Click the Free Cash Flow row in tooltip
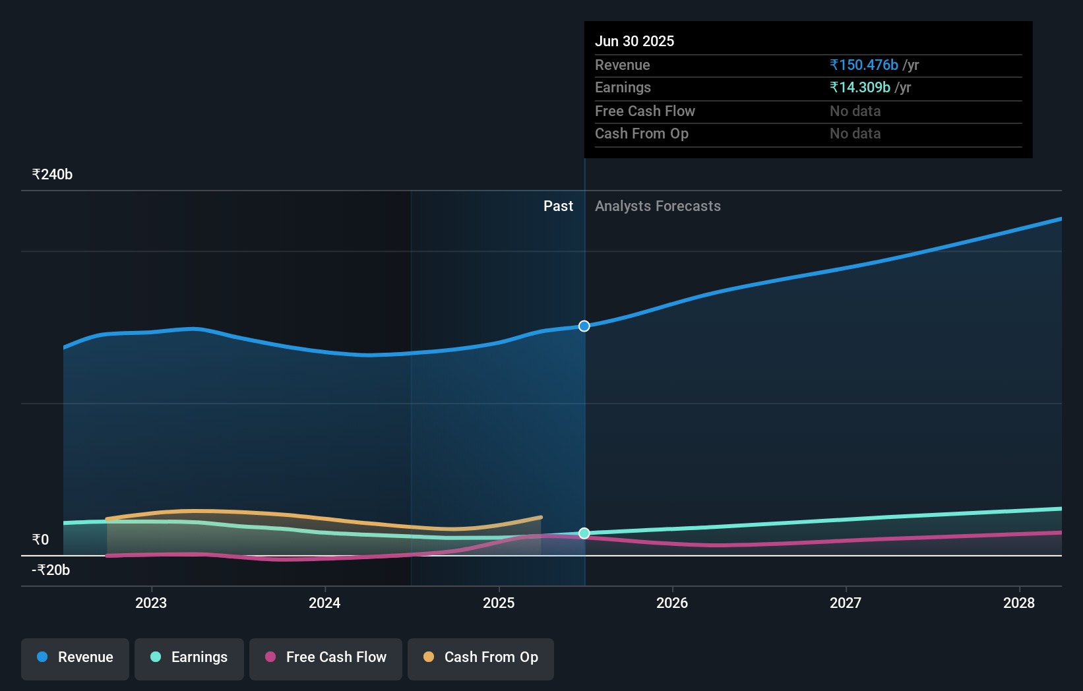This screenshot has width=1083, height=691. (809, 111)
